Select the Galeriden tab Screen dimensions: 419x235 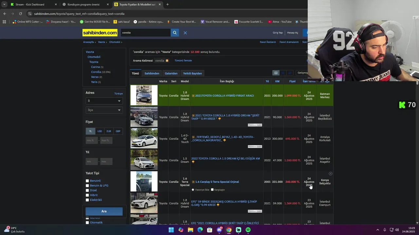(x=171, y=73)
